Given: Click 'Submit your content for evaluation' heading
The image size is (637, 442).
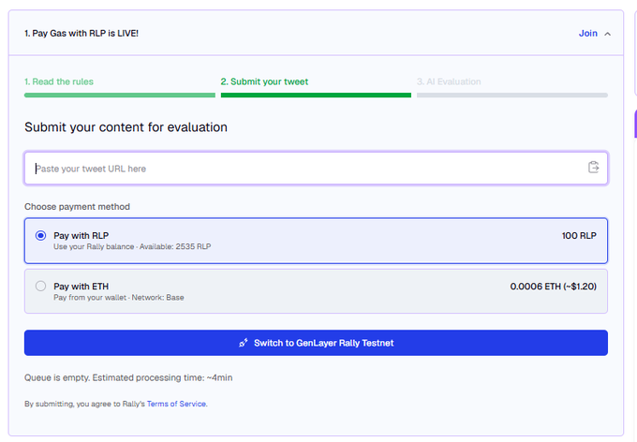Looking at the screenshot, I should (x=126, y=127).
